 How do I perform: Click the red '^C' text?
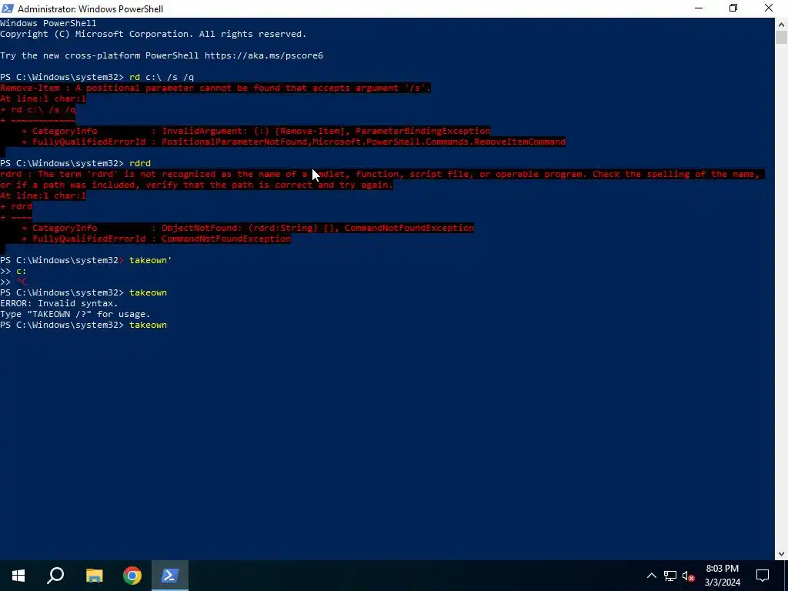[22, 282]
